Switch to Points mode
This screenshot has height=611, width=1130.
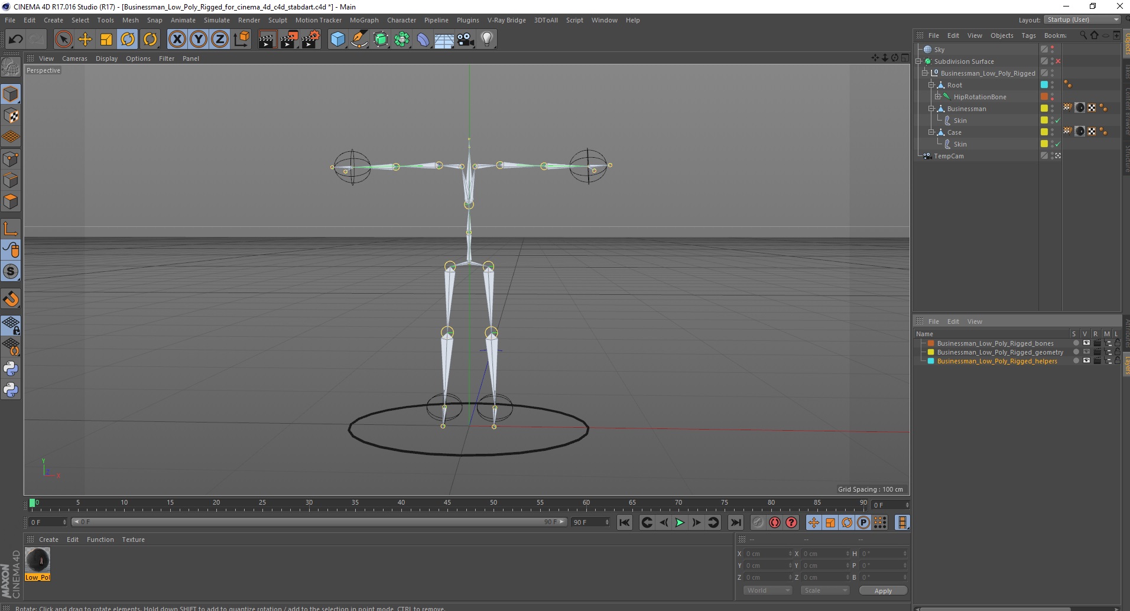tap(11, 159)
